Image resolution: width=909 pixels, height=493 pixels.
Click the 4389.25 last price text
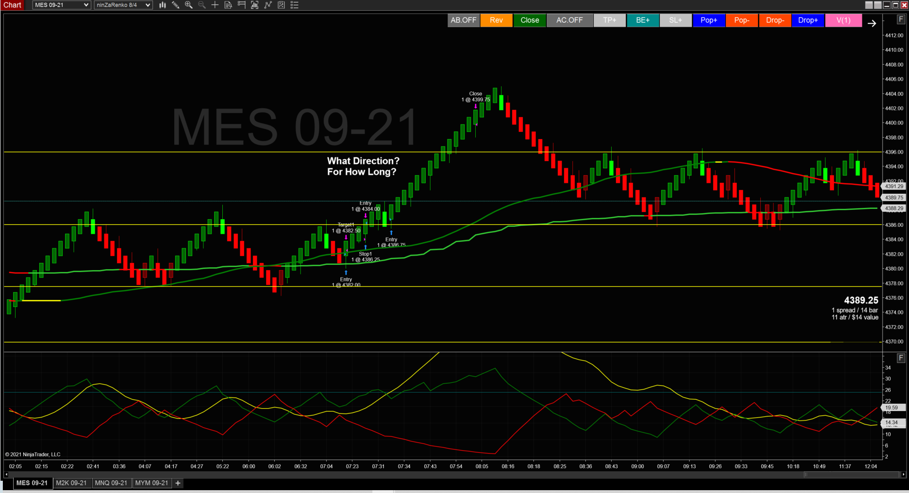click(861, 300)
